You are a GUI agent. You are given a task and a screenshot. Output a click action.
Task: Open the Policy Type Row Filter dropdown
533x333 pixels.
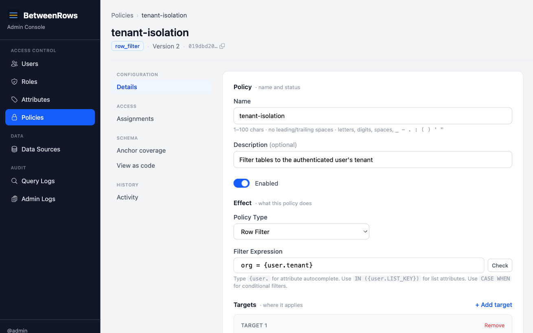tap(301, 232)
